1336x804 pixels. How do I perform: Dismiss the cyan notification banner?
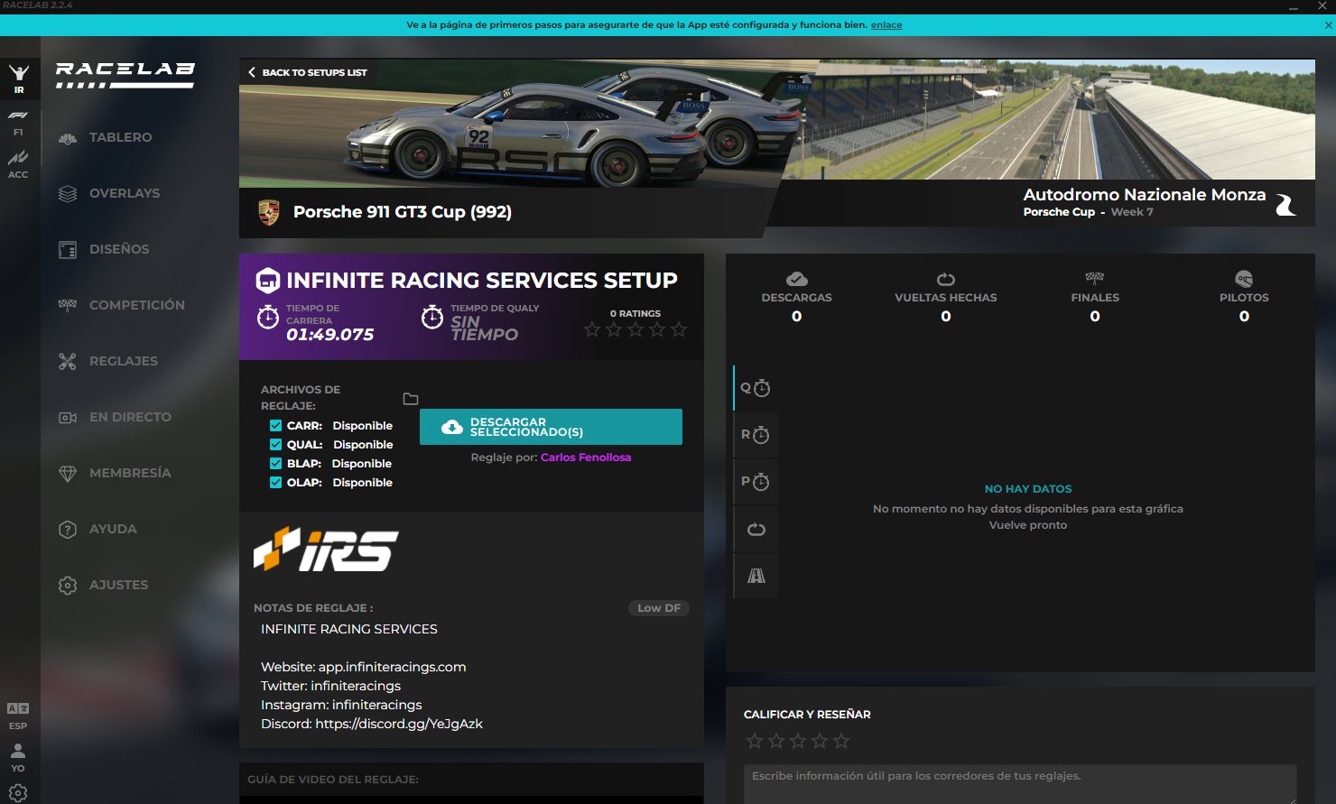click(1328, 25)
